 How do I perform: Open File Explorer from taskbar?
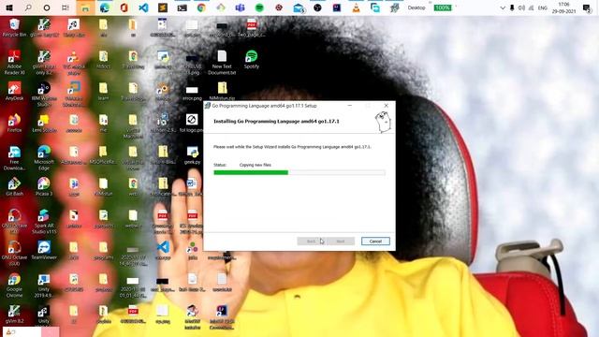pyautogui.click(x=85, y=7)
